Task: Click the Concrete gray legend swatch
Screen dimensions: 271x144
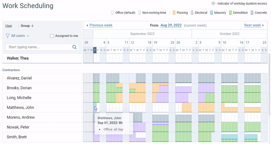Action: pyautogui.click(x=252, y=12)
